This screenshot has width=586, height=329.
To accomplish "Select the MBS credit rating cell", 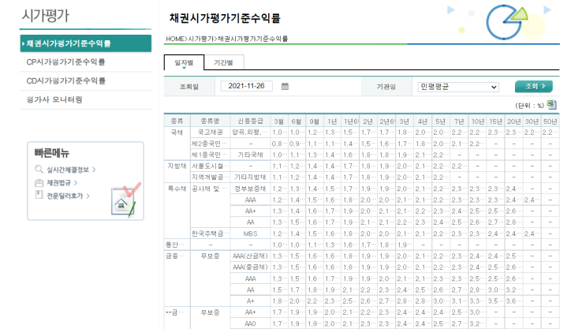I will tap(250, 234).
